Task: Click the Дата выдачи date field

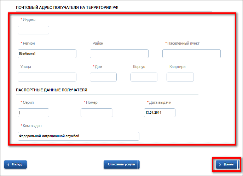Action: coord(160,113)
